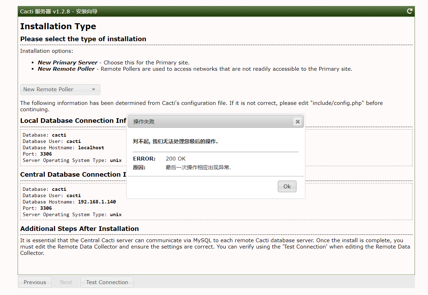Click the Central Database Port 3306 line
Viewport: 428px width, 295px height.
tap(37, 208)
